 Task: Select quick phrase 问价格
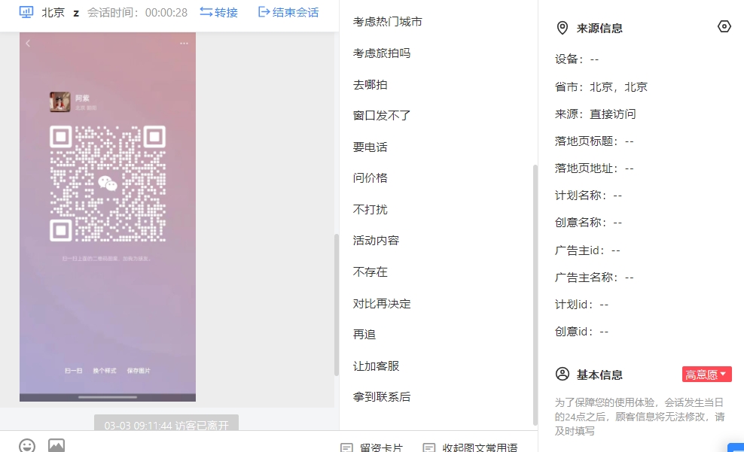[370, 177]
